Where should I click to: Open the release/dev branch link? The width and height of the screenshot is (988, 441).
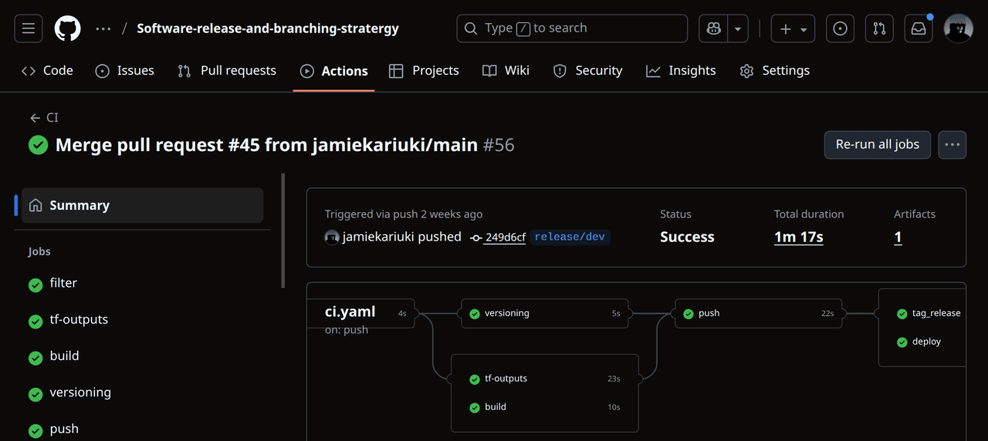click(570, 237)
